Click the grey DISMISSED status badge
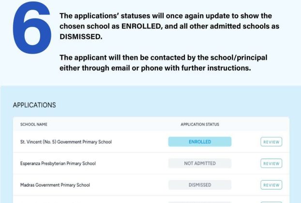This screenshot has height=203, width=301. [x=200, y=185]
